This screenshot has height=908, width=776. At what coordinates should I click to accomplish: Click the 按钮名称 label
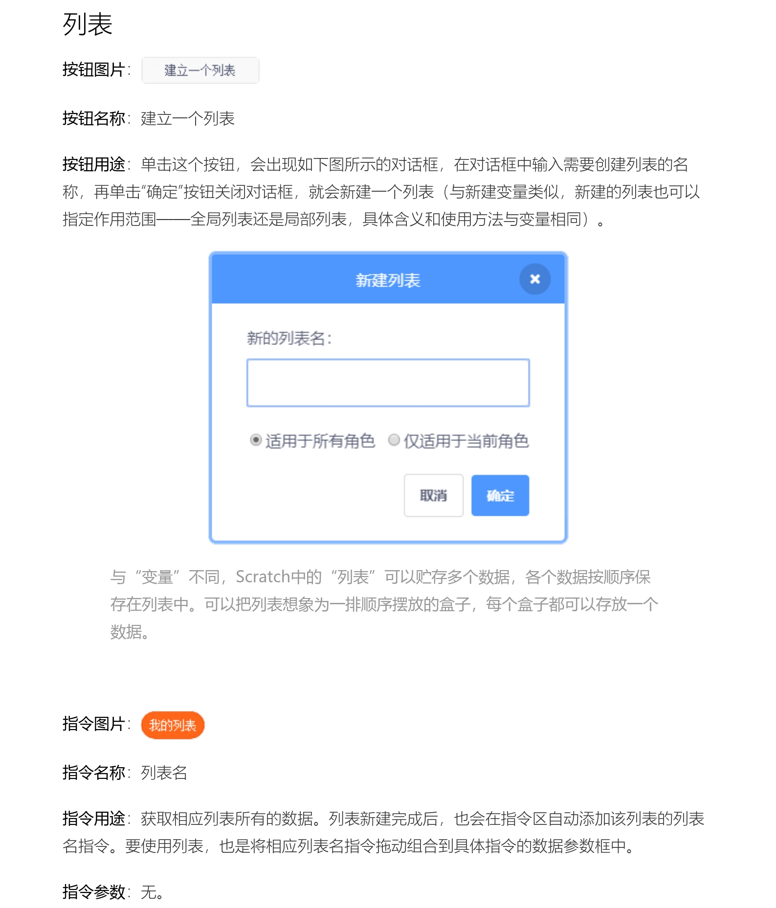tap(93, 118)
